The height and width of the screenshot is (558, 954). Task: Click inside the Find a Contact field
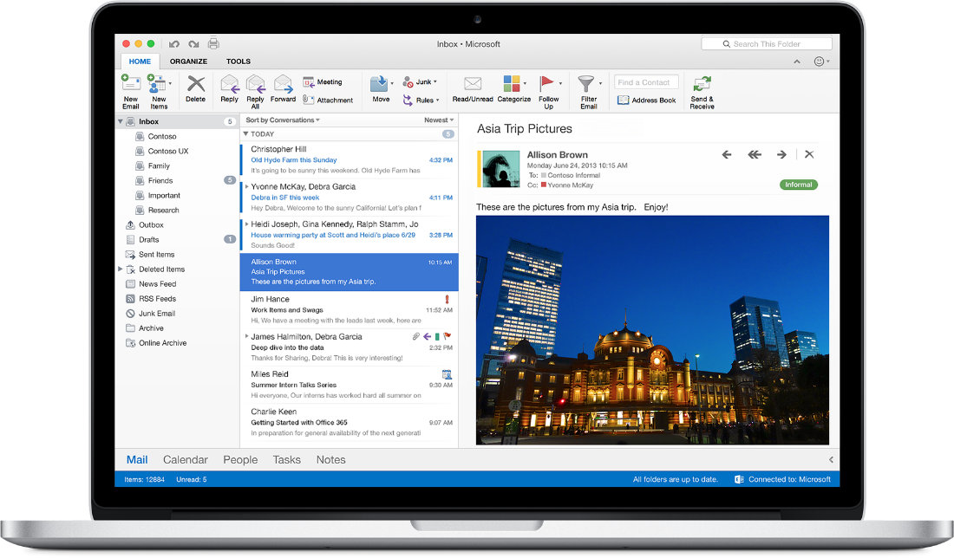(646, 81)
